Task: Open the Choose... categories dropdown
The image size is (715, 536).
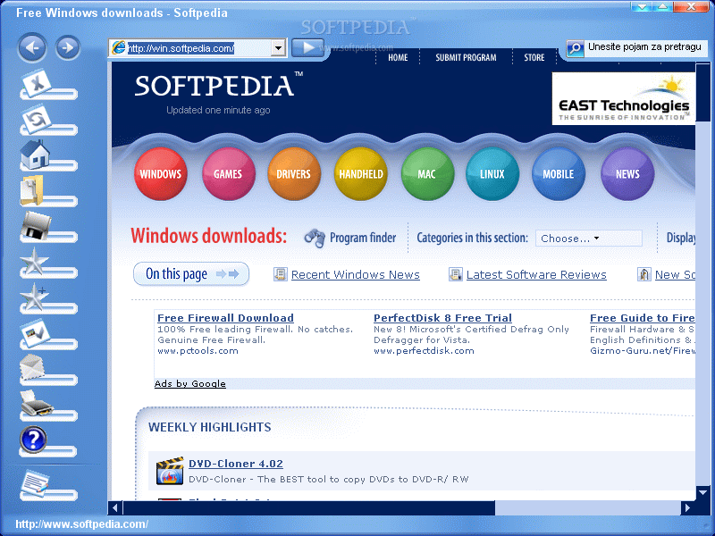Action: 588,239
